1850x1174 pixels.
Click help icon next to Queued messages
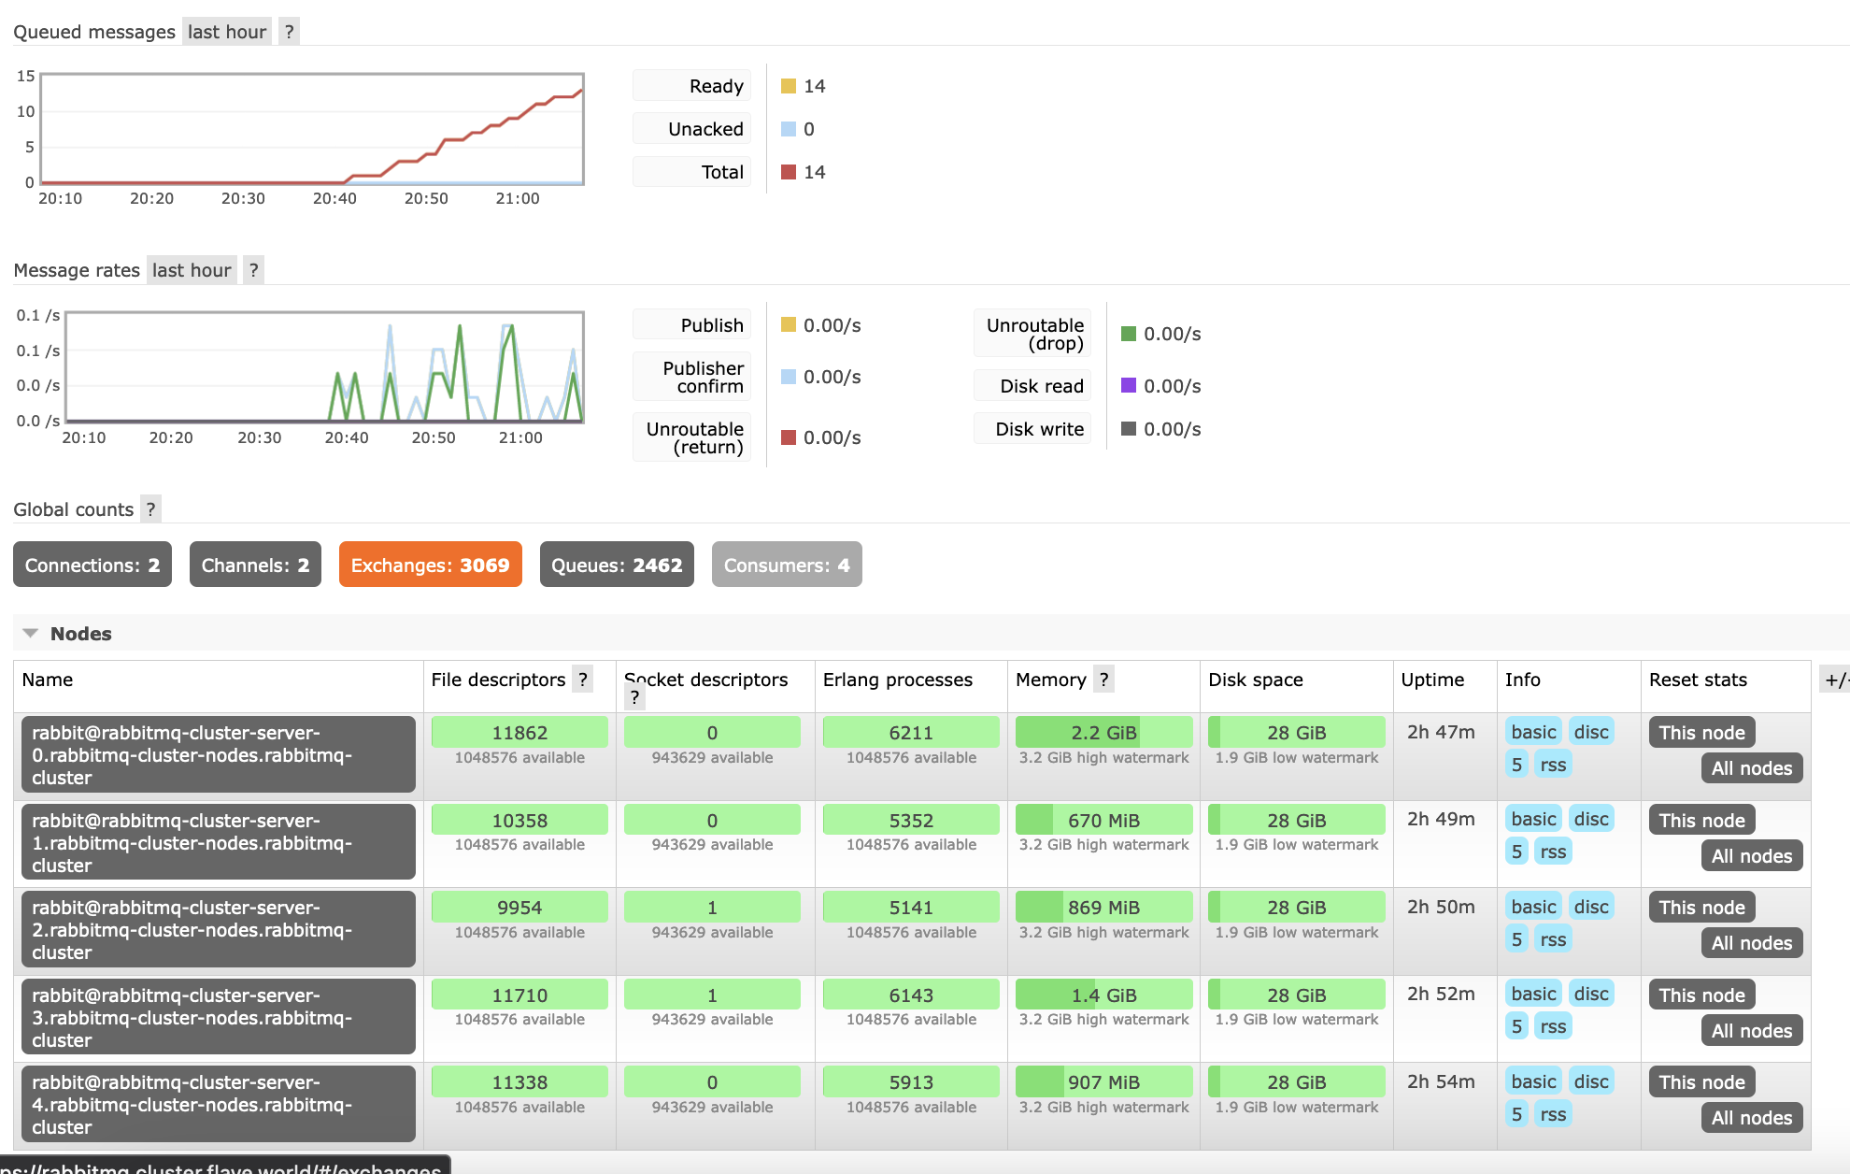(x=290, y=32)
